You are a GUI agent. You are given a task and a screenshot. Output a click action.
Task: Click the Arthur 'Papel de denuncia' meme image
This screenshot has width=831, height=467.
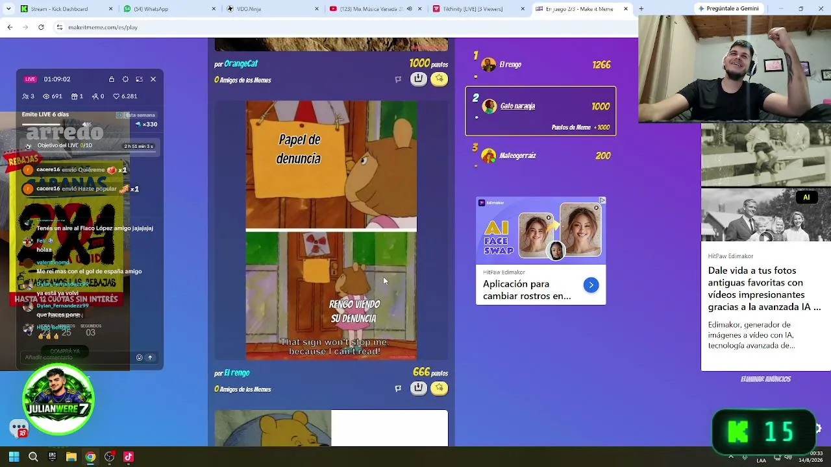coord(331,230)
